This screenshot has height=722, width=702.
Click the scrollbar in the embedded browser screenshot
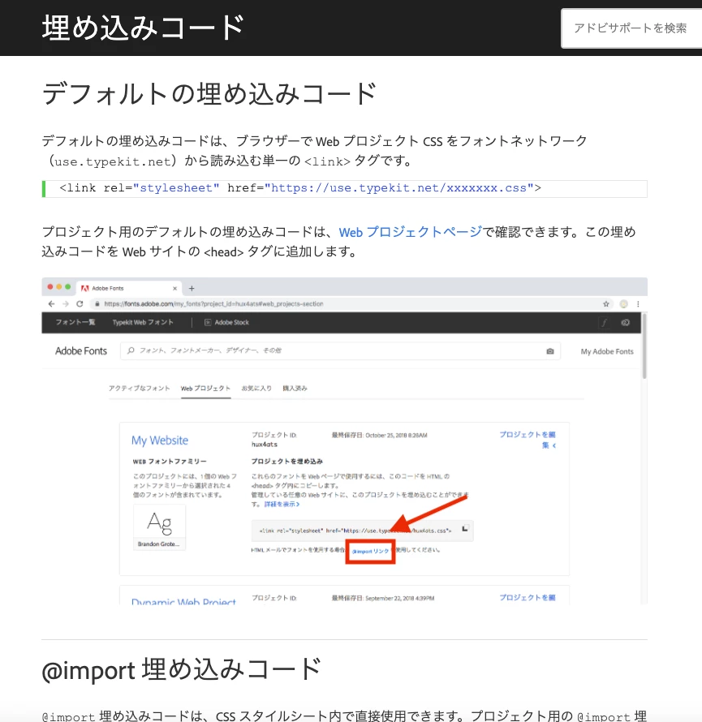644,346
